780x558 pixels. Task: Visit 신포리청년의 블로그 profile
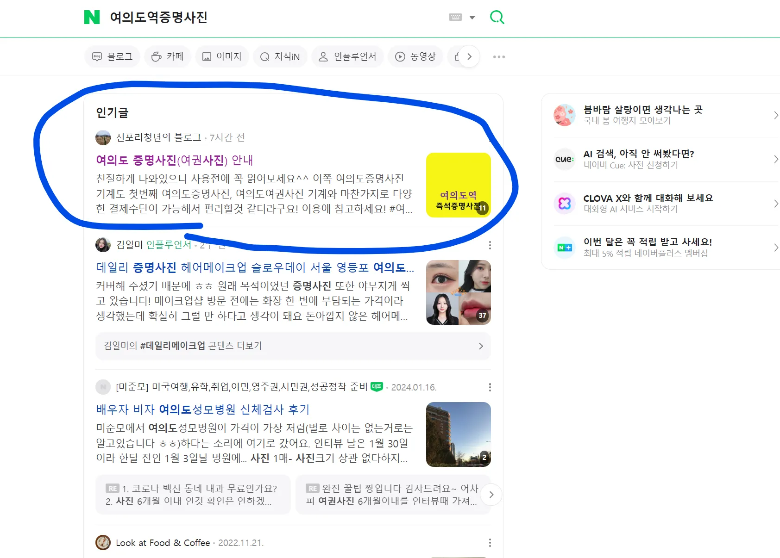pos(157,137)
